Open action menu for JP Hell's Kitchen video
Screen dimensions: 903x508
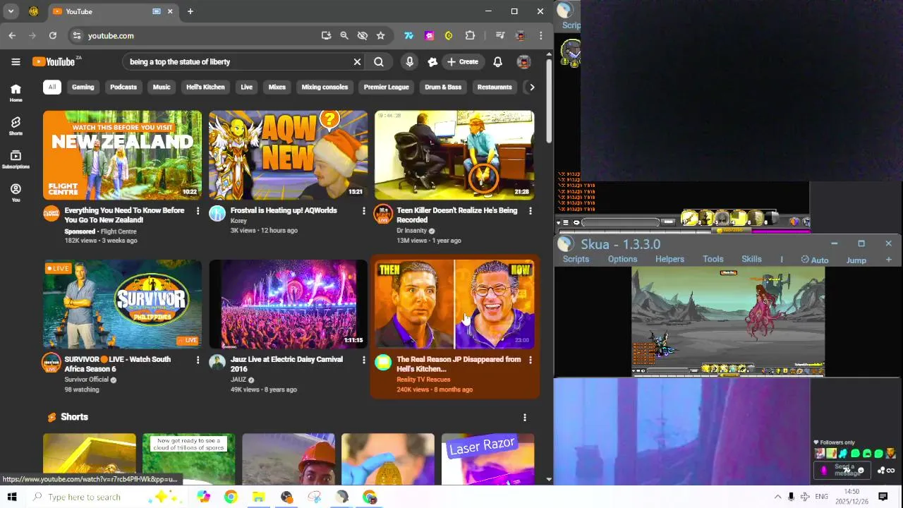530,360
